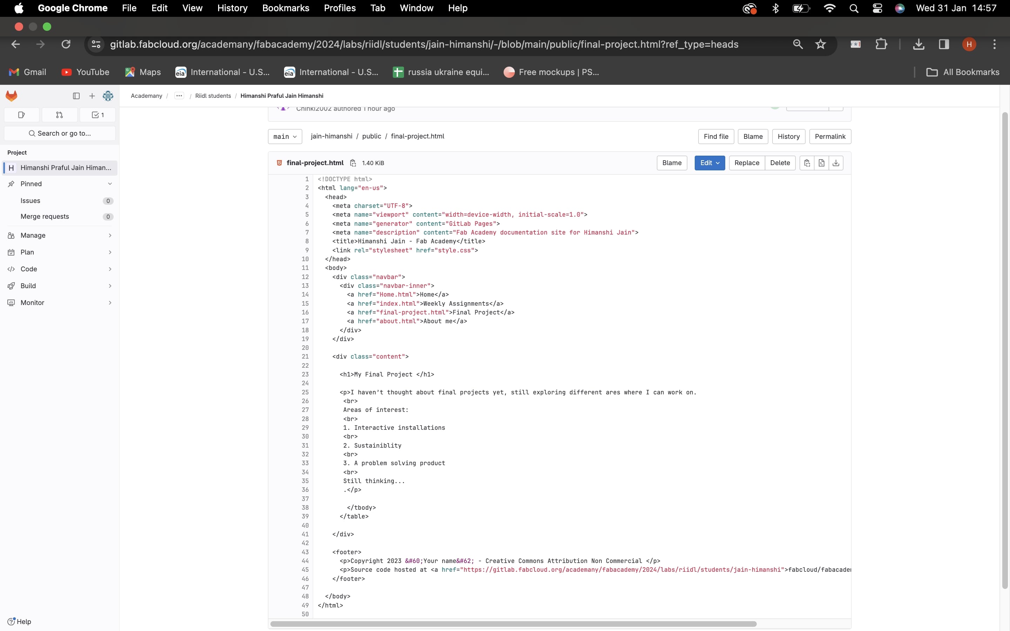Open Riidl students breadcrumb link
This screenshot has height=631, width=1010.
(x=213, y=96)
